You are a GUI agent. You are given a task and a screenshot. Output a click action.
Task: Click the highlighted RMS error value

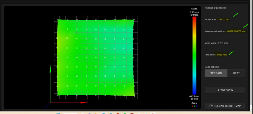222,55
